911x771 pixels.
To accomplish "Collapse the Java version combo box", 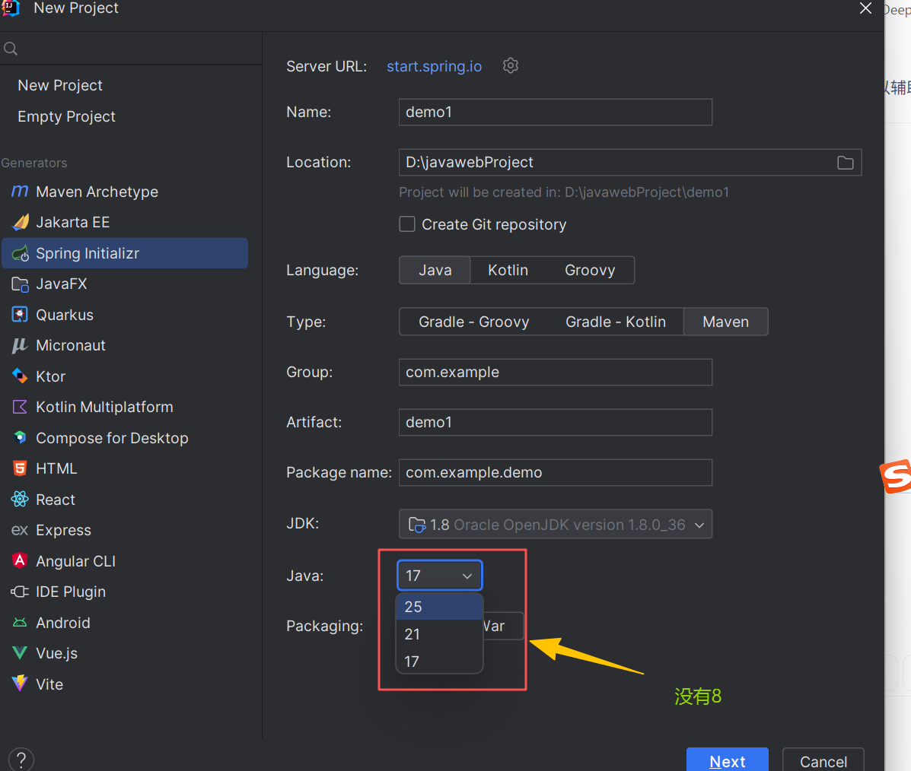I will click(x=440, y=576).
